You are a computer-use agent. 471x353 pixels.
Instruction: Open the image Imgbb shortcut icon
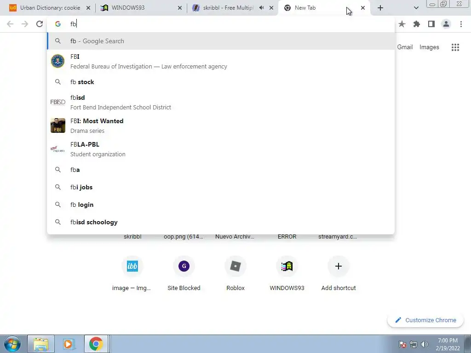(132, 266)
